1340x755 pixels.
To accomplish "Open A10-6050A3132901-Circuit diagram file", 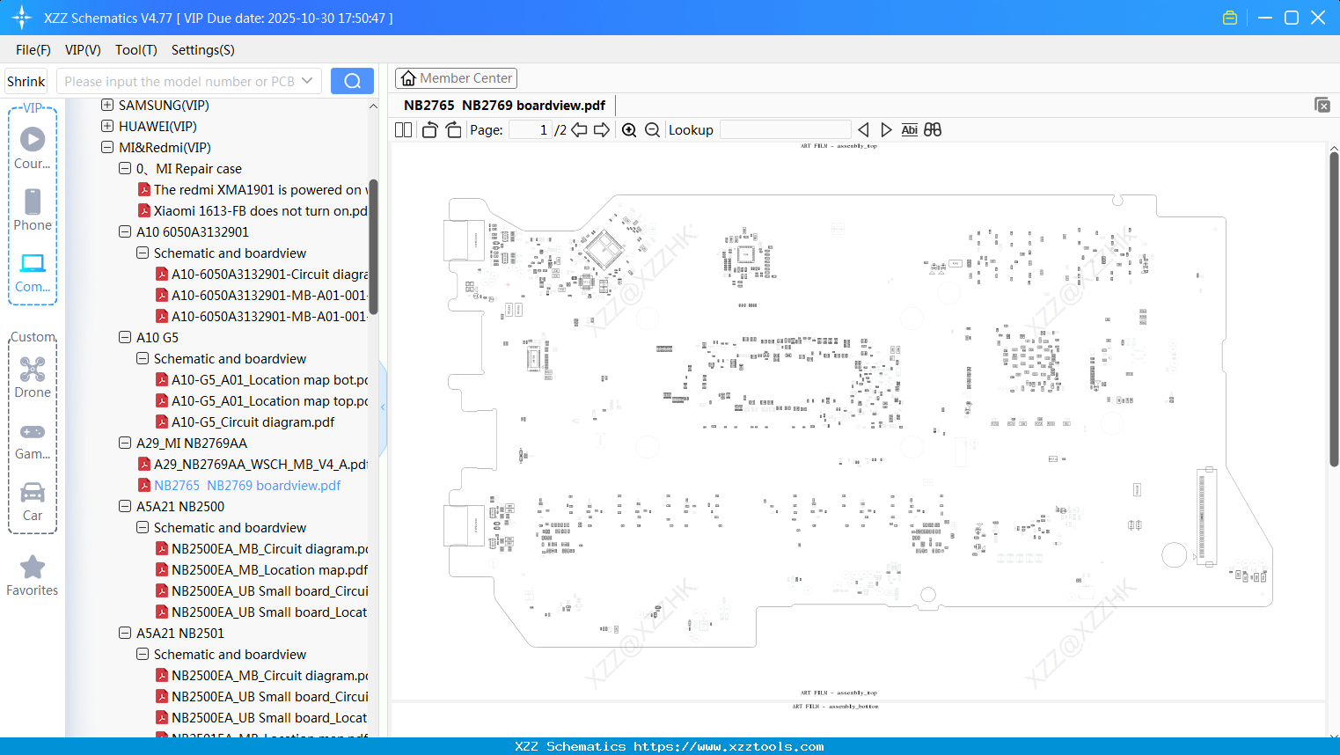I will pos(269,275).
